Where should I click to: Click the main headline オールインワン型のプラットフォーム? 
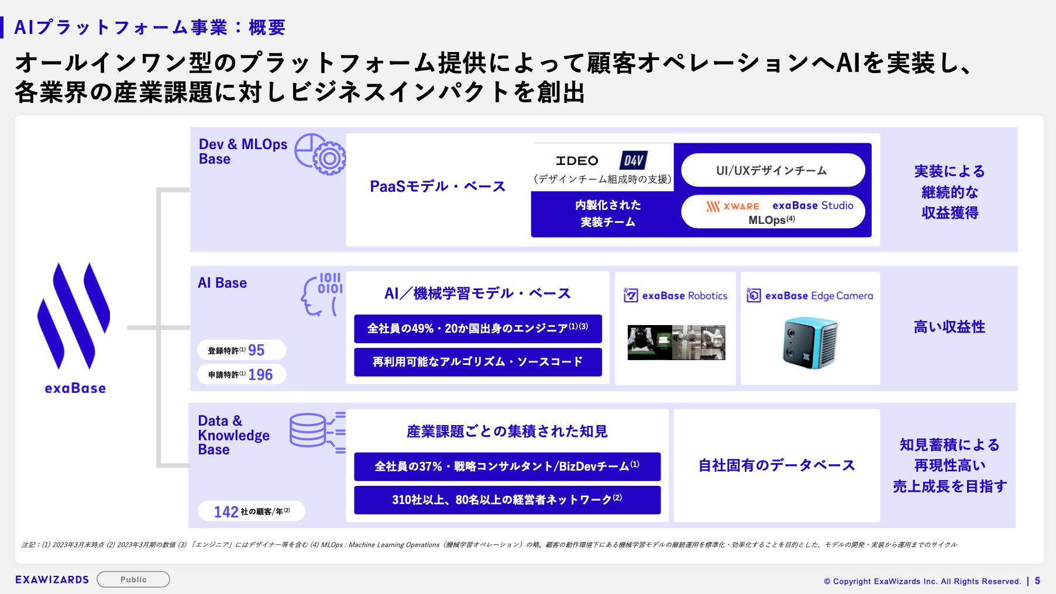pos(495,77)
